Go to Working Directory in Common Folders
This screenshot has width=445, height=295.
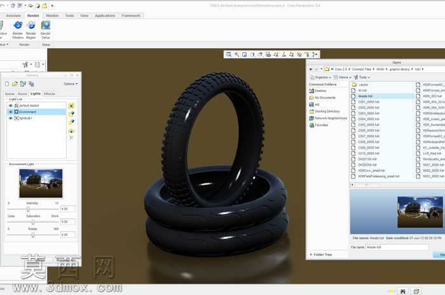click(324, 112)
